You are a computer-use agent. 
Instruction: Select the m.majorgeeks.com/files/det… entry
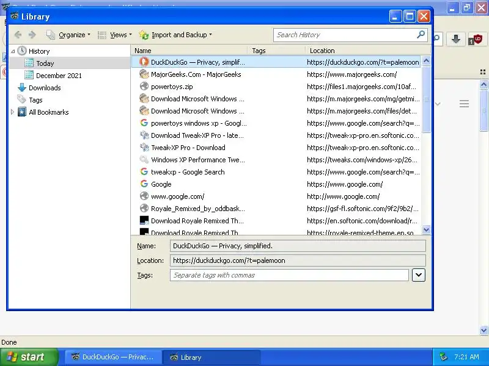pyautogui.click(x=276, y=111)
